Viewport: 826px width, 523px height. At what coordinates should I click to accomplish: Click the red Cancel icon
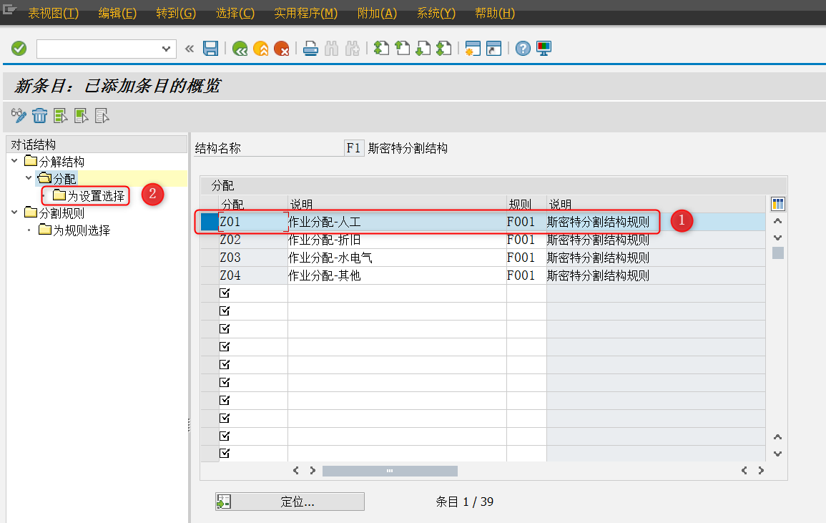(282, 48)
